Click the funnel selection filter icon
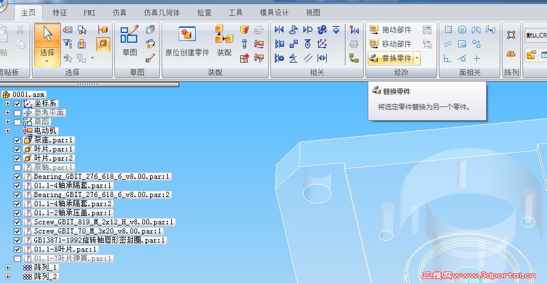The height and width of the screenshot is (283, 547). point(68,44)
